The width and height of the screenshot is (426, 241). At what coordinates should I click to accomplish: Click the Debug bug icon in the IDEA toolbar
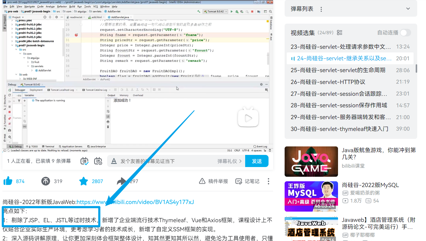click(x=237, y=12)
